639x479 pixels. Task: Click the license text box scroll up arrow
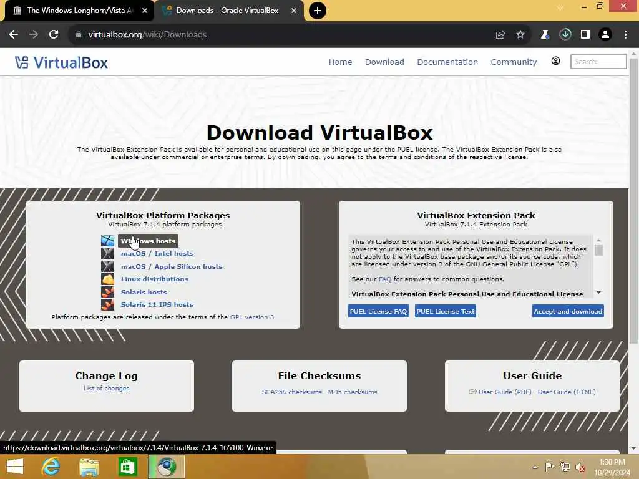click(x=598, y=240)
